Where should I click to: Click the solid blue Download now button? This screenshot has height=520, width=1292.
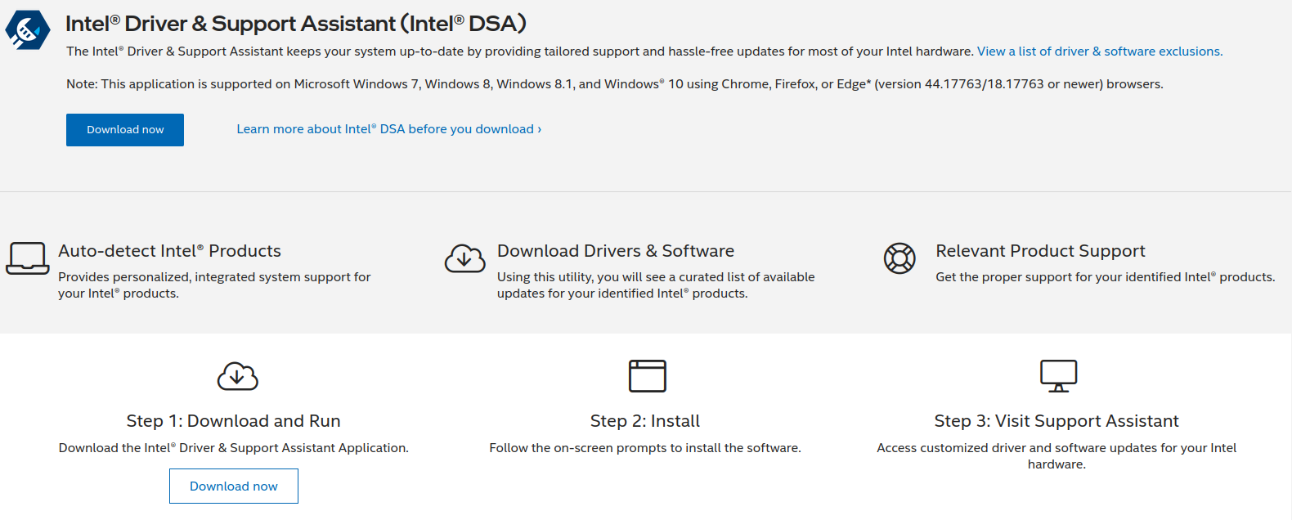tap(125, 130)
